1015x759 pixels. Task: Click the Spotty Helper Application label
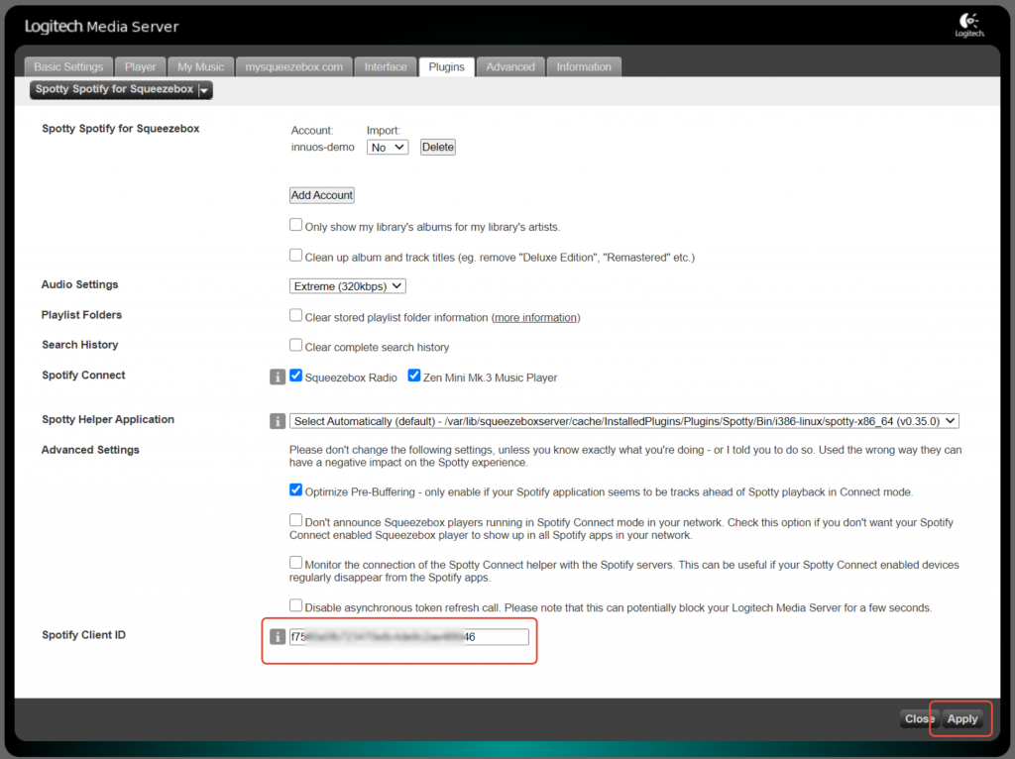(x=108, y=419)
